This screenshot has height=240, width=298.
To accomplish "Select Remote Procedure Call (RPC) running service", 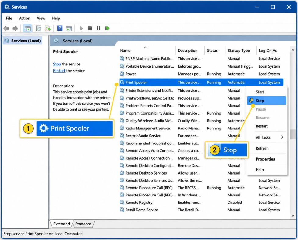I will (201, 188).
